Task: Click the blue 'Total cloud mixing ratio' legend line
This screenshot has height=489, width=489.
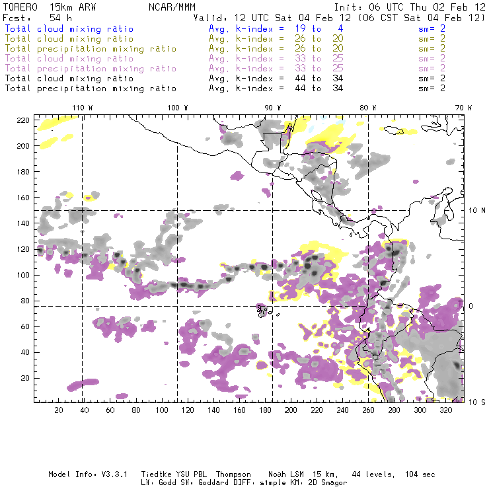Action: click(69, 29)
